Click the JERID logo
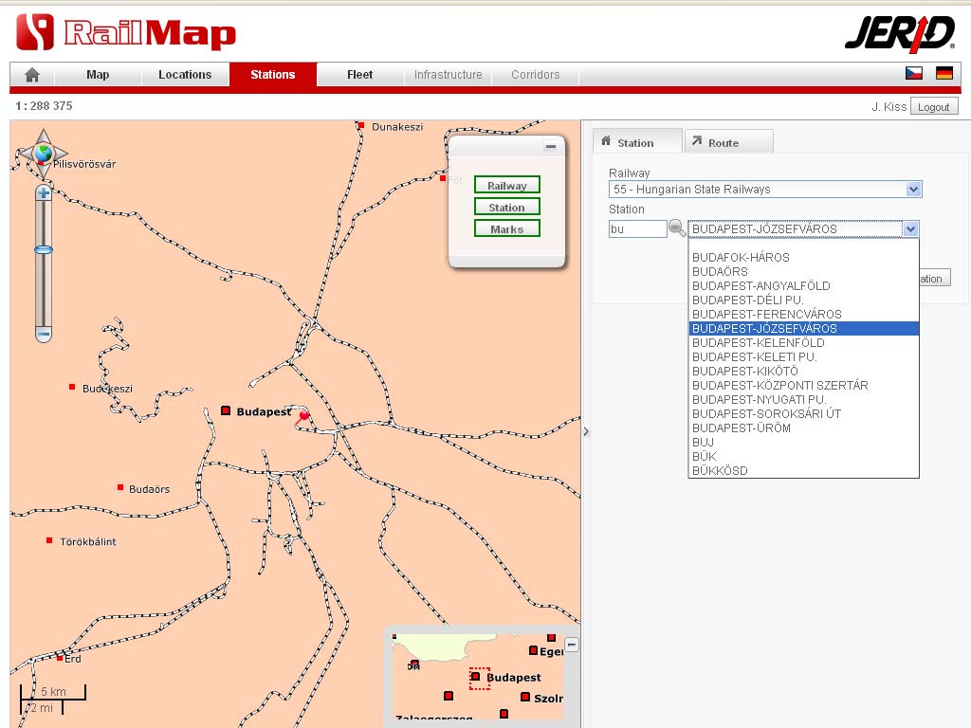Screen dimensions: 971x728 click(900, 33)
